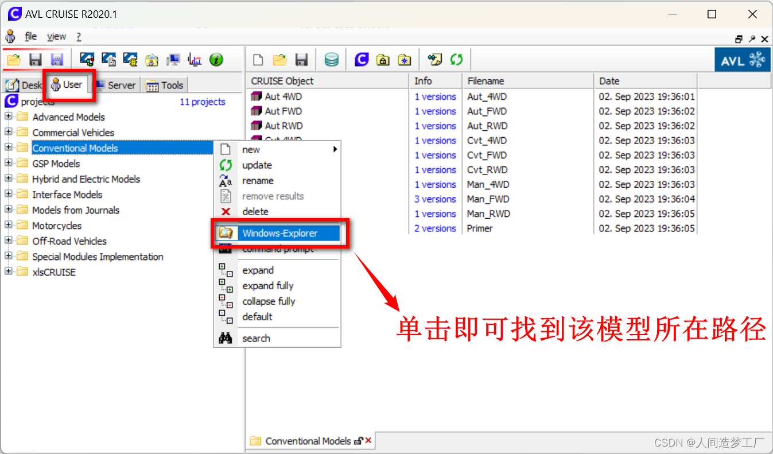Choose 'expand' in the context menu
Image resolution: width=773 pixels, height=454 pixels.
278,270
